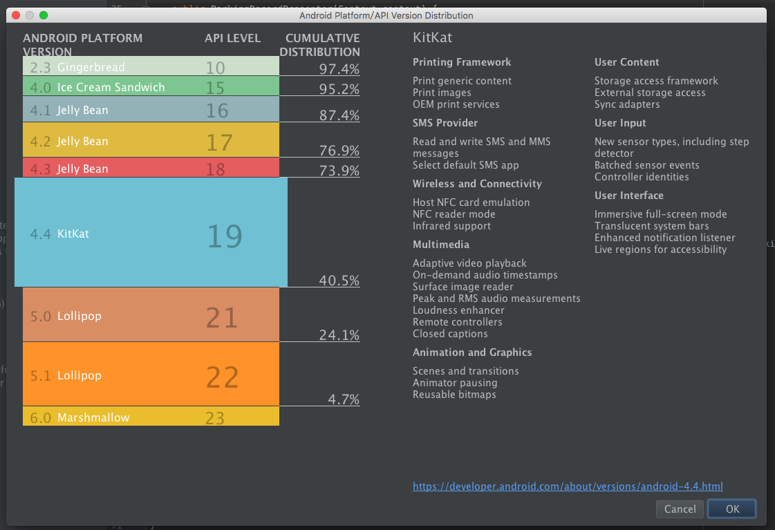Click the dialog title bar text
The width and height of the screenshot is (775, 530).
coord(386,15)
